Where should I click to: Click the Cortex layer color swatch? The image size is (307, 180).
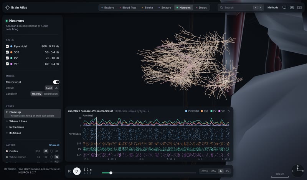click(x=7, y=151)
